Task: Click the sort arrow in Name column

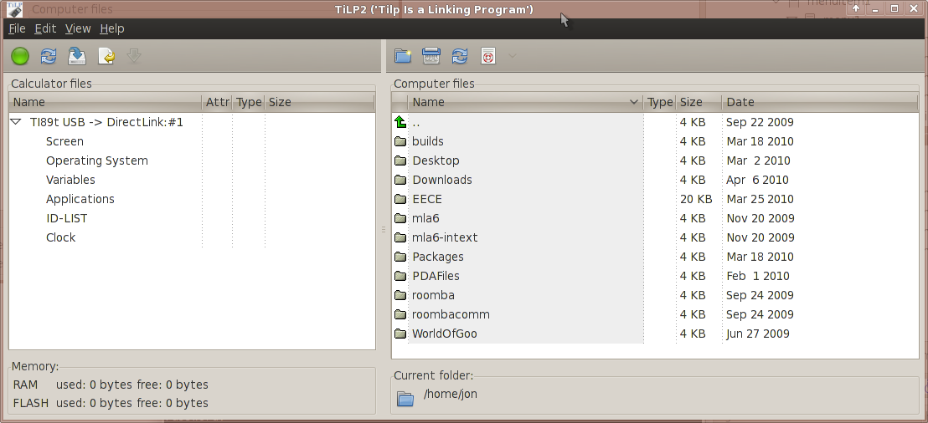Action: [x=633, y=102]
